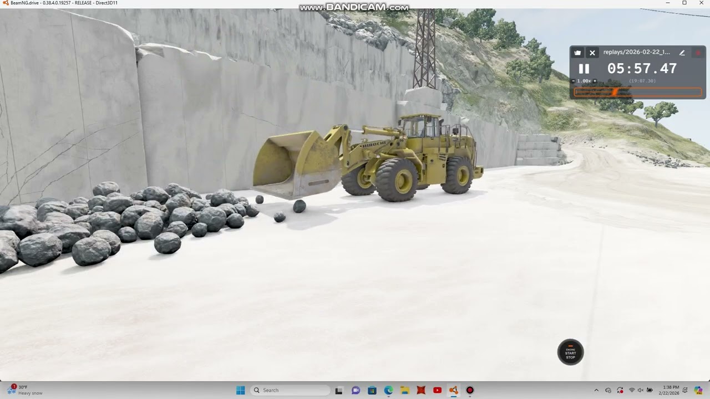Show hidden system tray icons

click(596, 390)
